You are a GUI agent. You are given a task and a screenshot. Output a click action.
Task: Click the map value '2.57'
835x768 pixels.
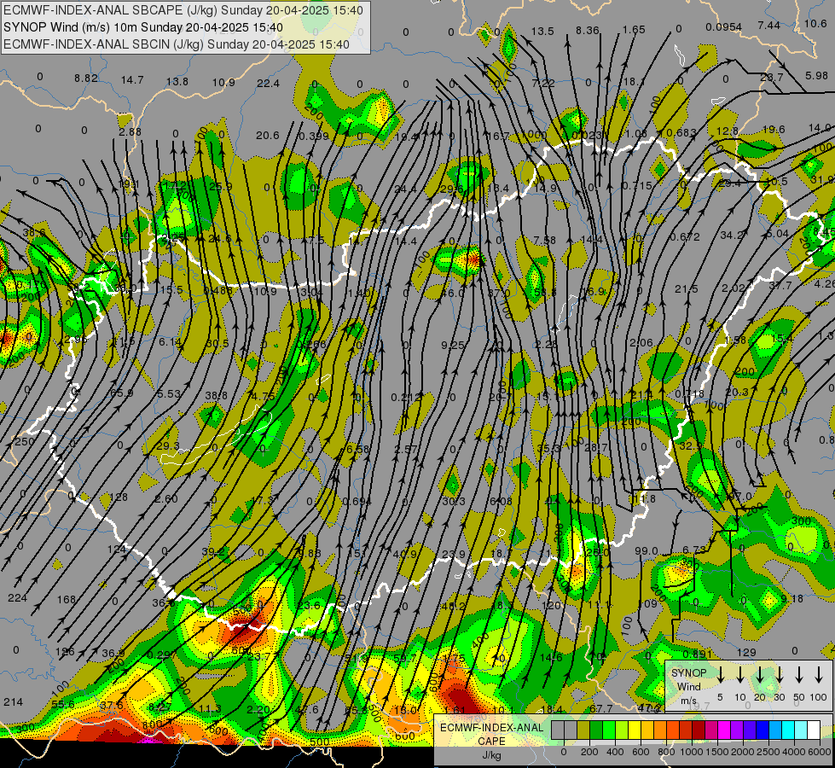click(x=406, y=450)
